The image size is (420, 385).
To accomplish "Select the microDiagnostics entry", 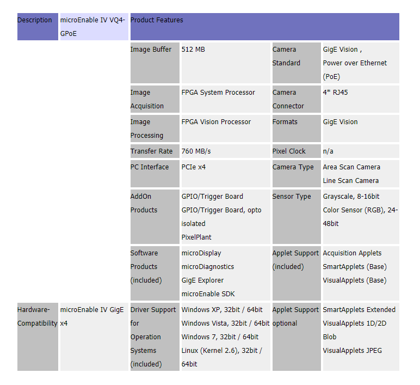I will (x=208, y=267).
